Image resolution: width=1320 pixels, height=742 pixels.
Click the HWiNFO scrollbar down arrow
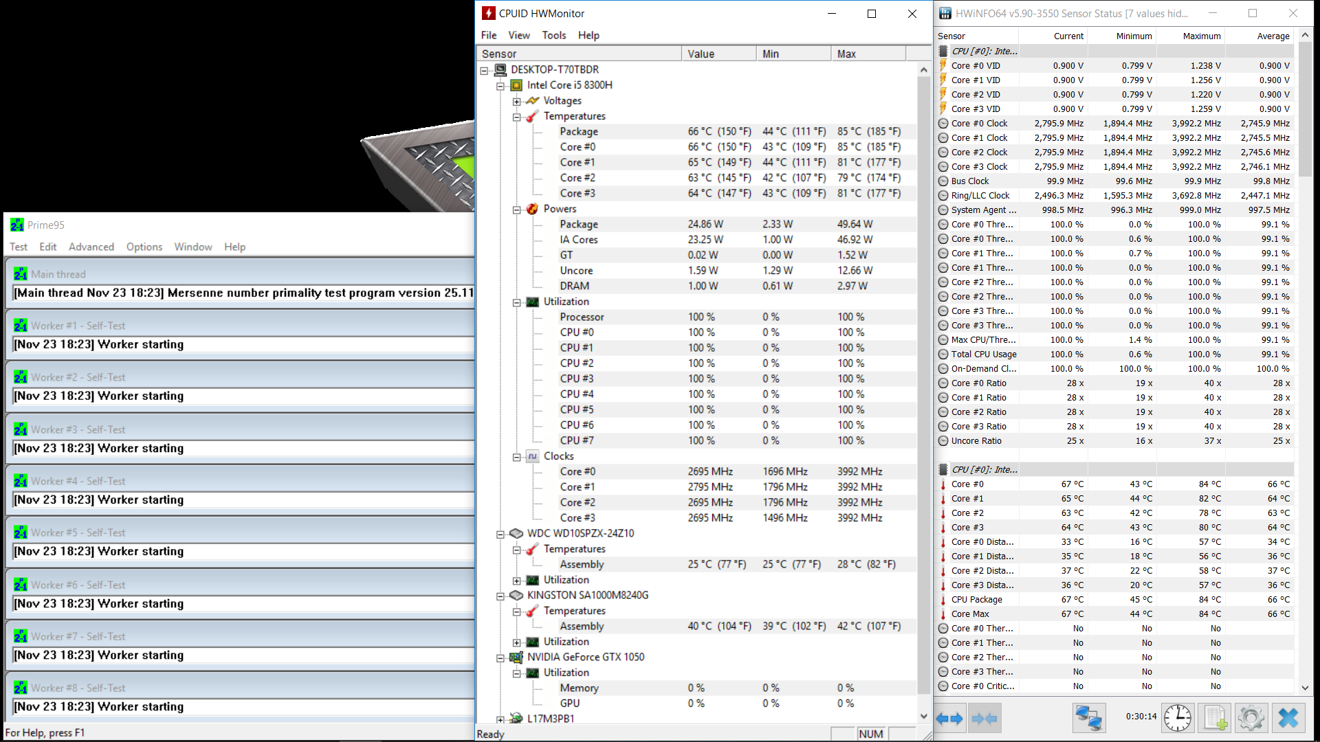pos(1305,688)
